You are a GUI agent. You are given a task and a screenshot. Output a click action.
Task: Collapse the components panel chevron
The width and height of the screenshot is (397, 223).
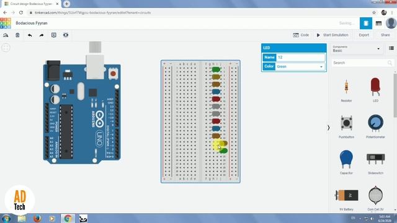click(x=328, y=128)
